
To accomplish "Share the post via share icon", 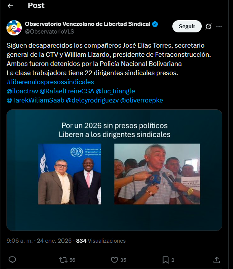I will pos(217,260).
